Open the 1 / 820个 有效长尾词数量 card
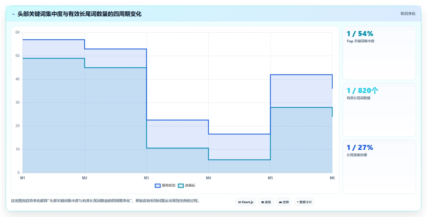Image resolution: width=427 pixels, height=217 pixels. (379, 110)
